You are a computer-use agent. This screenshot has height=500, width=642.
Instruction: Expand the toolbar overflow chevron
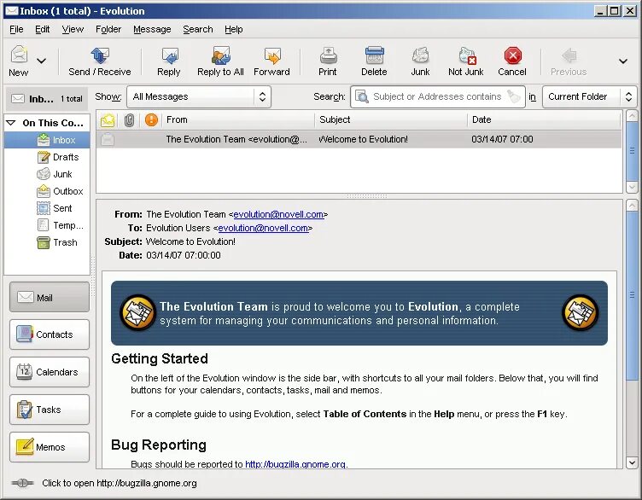[x=623, y=61]
